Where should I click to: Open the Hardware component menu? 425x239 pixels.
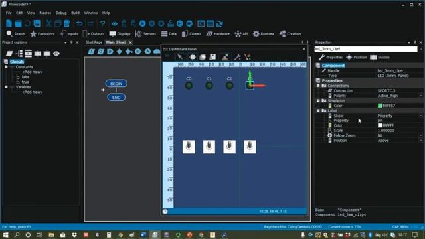(218, 34)
